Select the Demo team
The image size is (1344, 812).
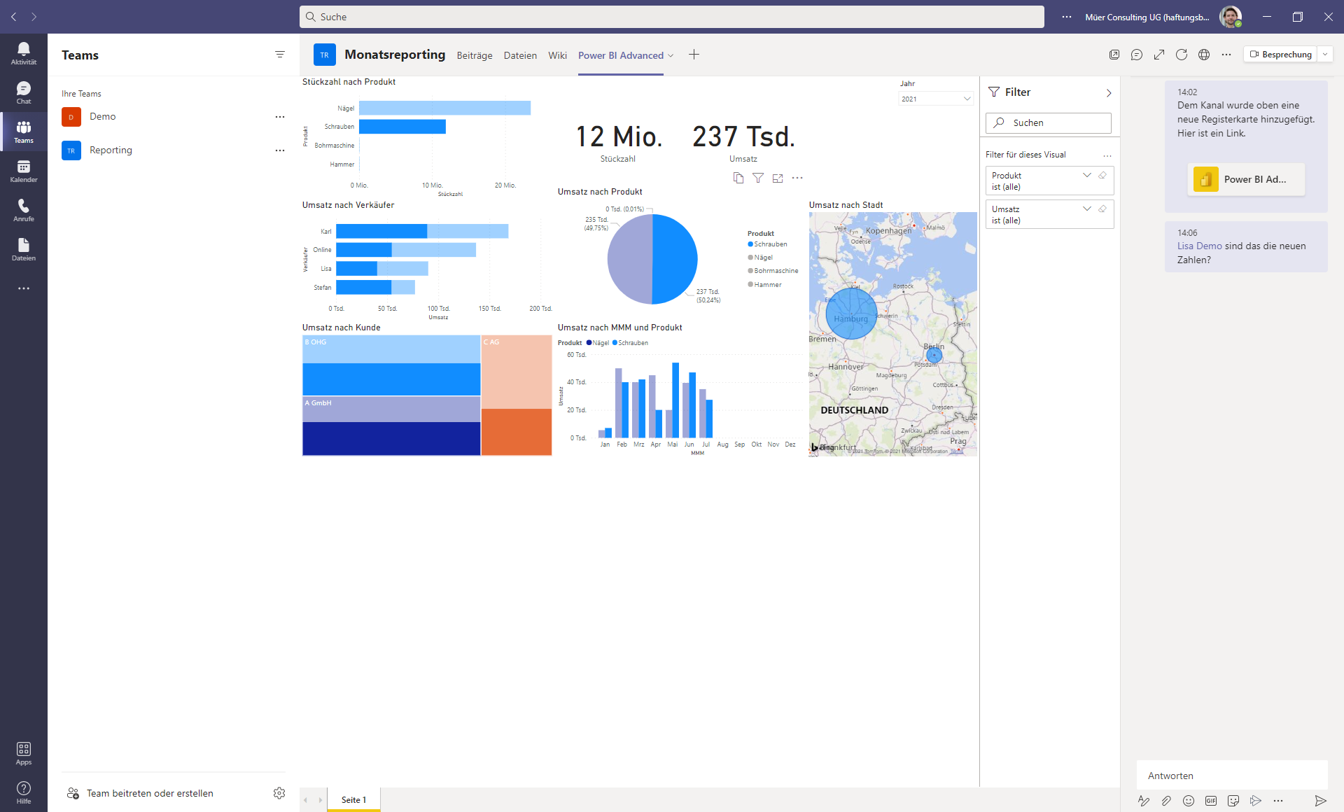coord(103,117)
